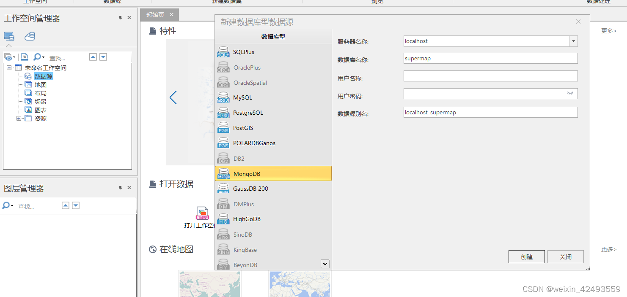Select the 数据源 tree item
Screen dimensions: 627x297
44,76
